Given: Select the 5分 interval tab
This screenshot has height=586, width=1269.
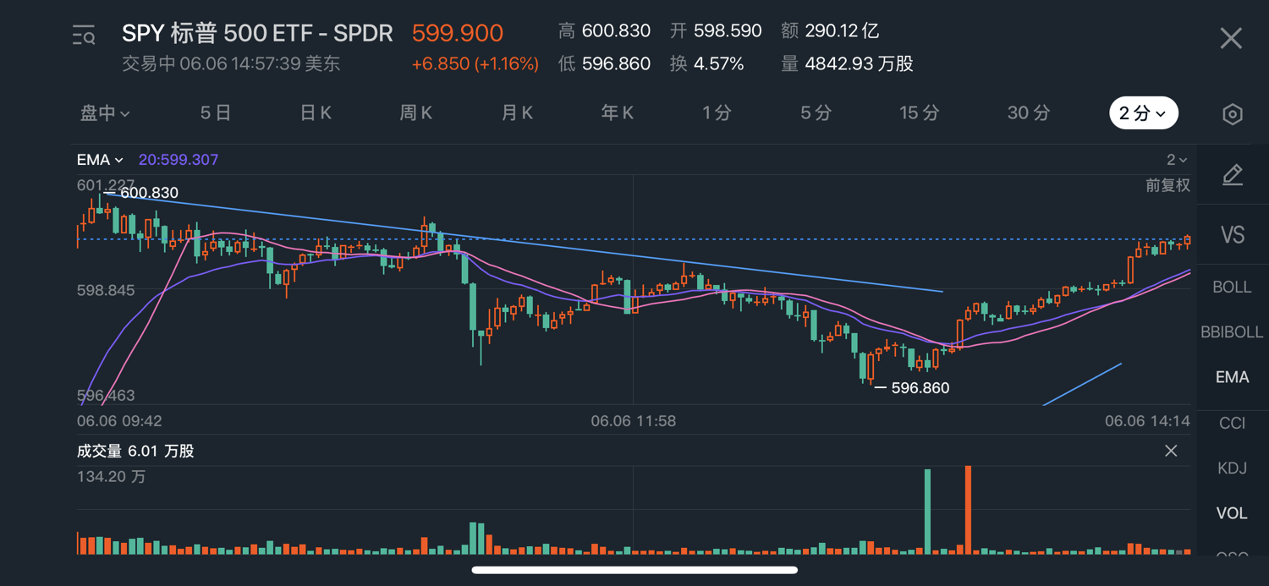Looking at the screenshot, I should coord(816,113).
